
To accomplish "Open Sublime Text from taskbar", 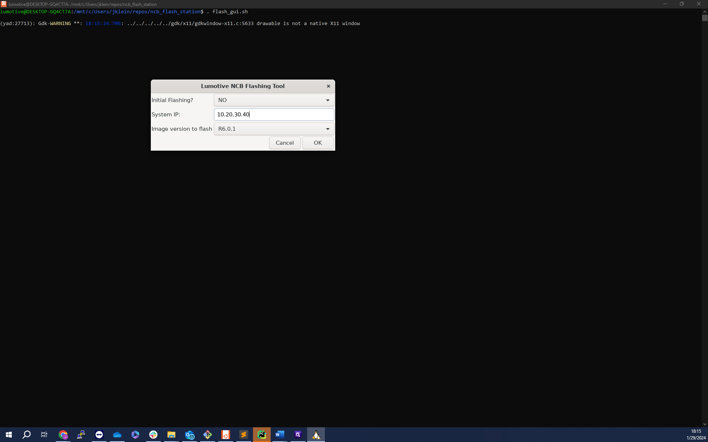I will 244,435.
